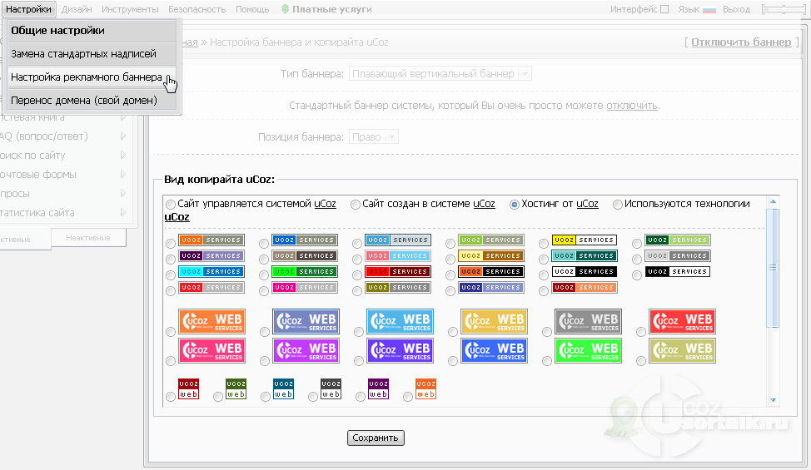Choose 'Общие настройки' from the dropdown menu
This screenshot has width=811, height=470.
92,31
